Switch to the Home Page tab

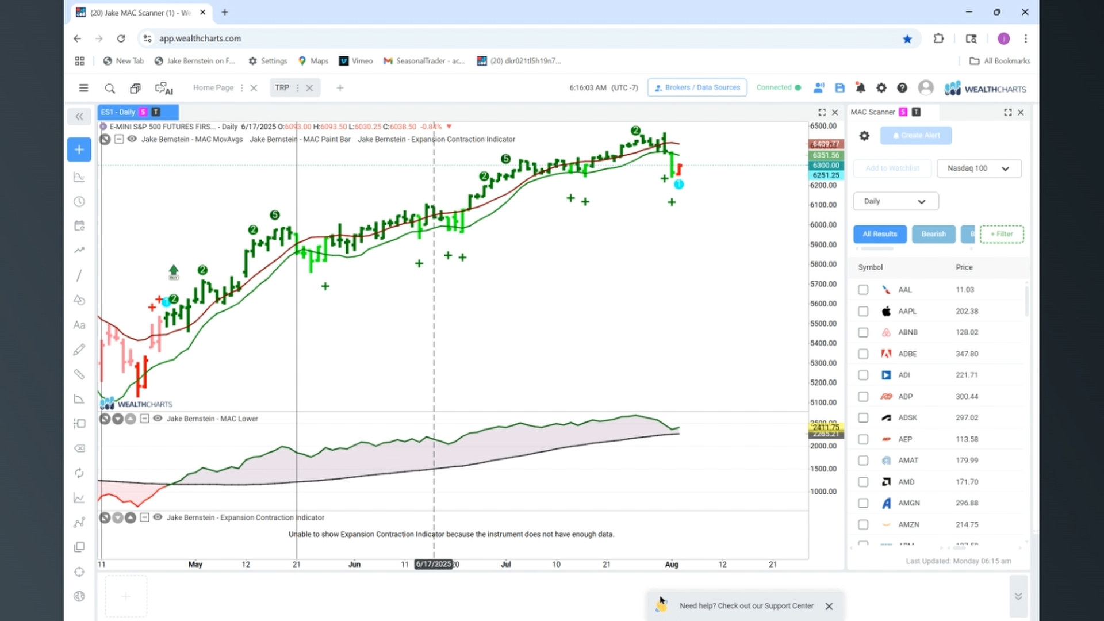213,87
